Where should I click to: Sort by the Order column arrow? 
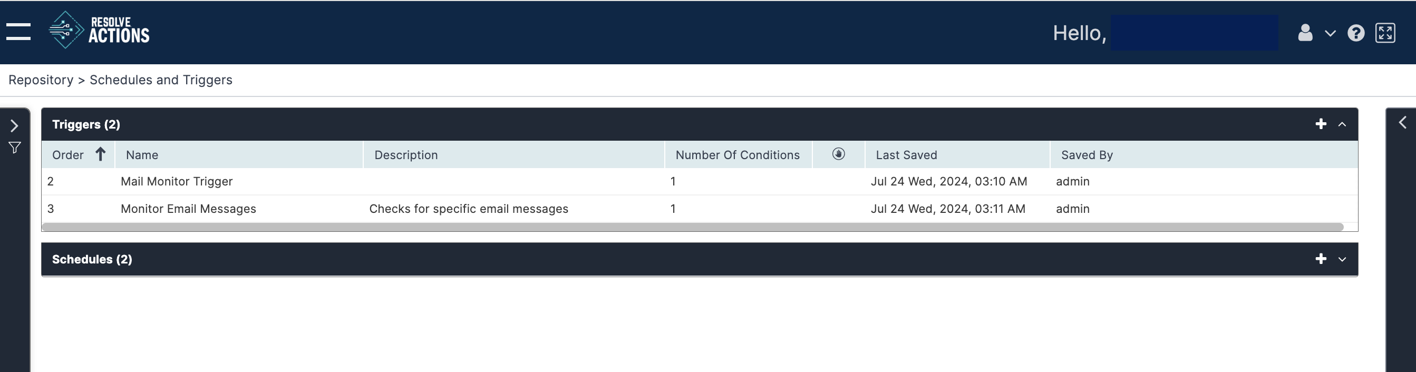[x=100, y=154]
